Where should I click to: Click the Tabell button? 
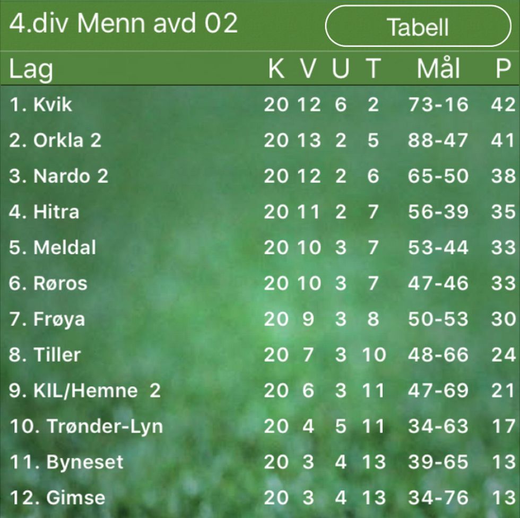pyautogui.click(x=418, y=26)
